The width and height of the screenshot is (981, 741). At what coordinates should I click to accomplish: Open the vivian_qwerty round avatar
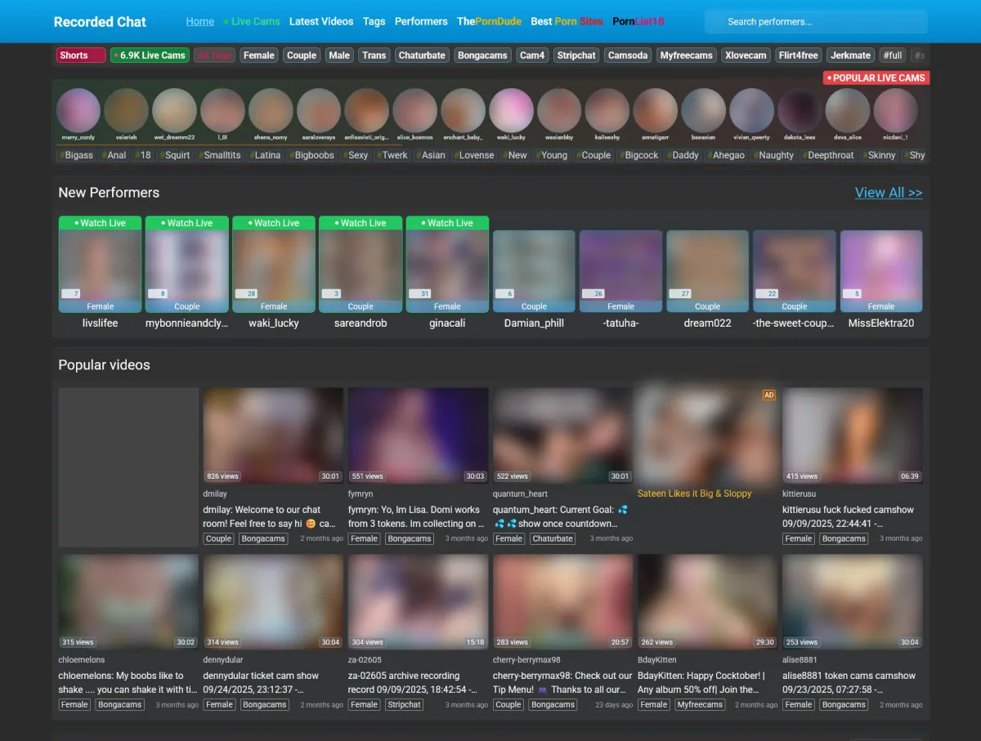(751, 111)
